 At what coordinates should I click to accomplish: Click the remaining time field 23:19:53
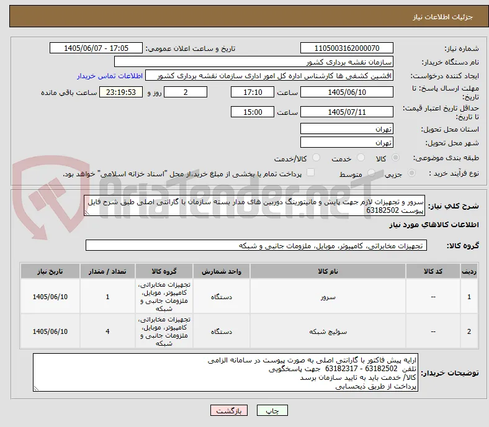click(121, 92)
